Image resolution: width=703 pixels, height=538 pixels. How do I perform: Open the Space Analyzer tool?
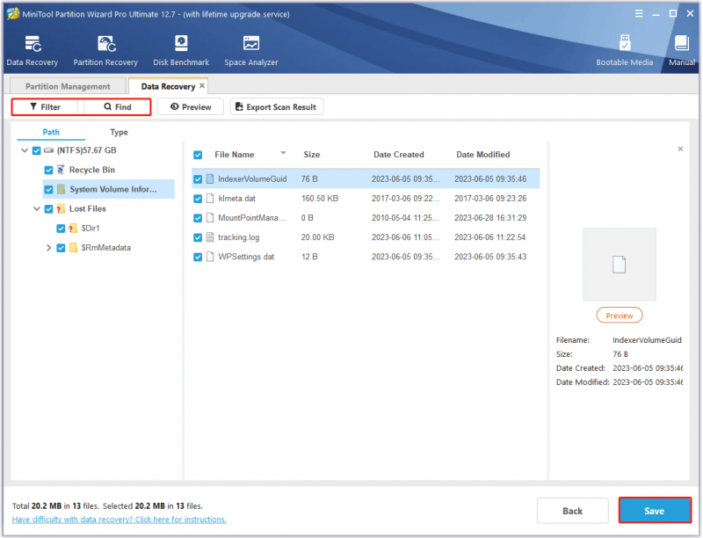(x=251, y=44)
